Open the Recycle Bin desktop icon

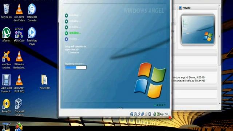[x=6, y=11]
